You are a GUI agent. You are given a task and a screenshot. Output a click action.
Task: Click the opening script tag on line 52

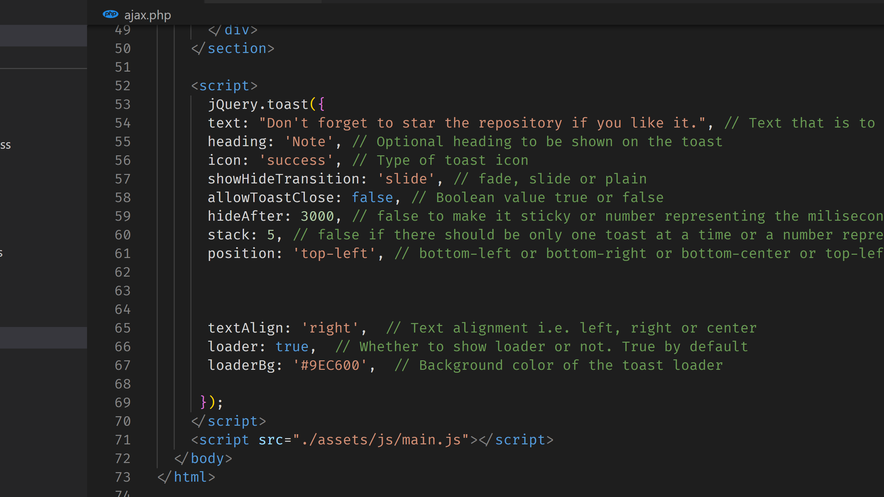(224, 86)
